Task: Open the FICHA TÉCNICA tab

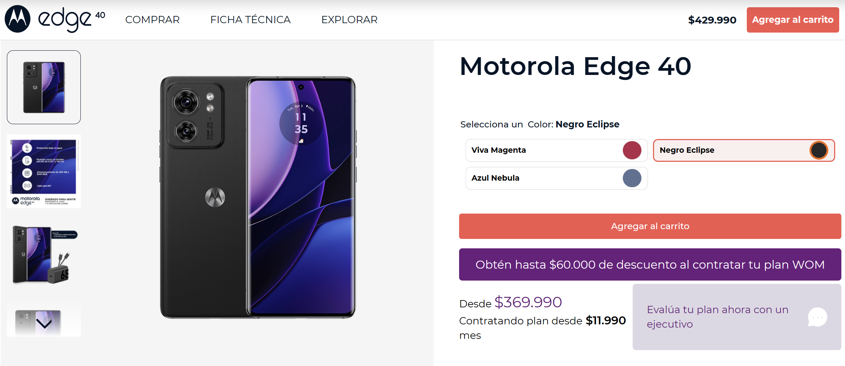Action: pyautogui.click(x=250, y=20)
